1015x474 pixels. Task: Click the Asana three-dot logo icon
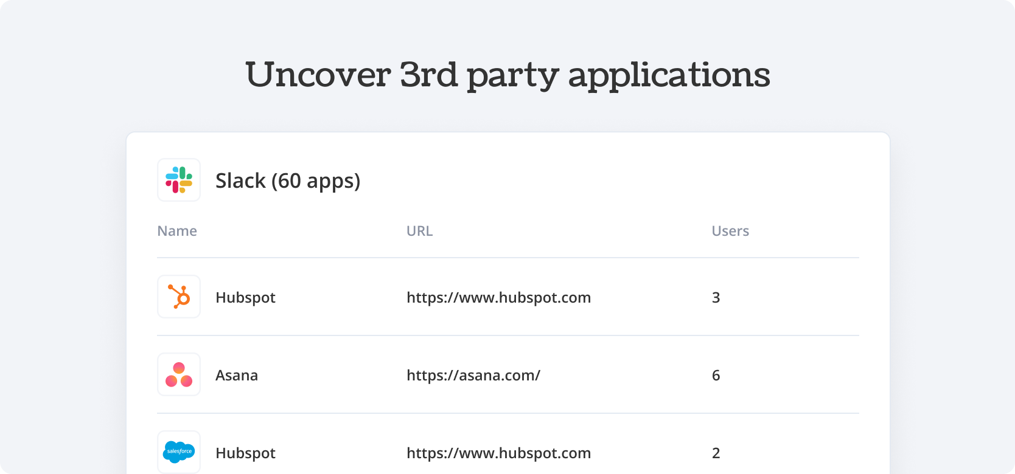click(x=179, y=374)
